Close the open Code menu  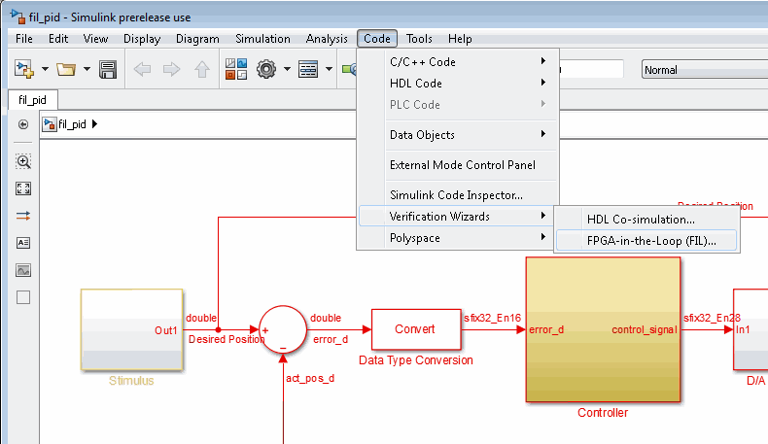click(377, 39)
